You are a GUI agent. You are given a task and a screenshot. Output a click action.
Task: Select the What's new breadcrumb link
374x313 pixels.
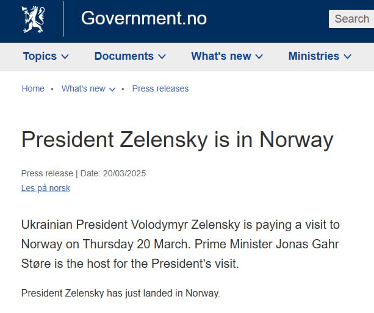coord(83,88)
